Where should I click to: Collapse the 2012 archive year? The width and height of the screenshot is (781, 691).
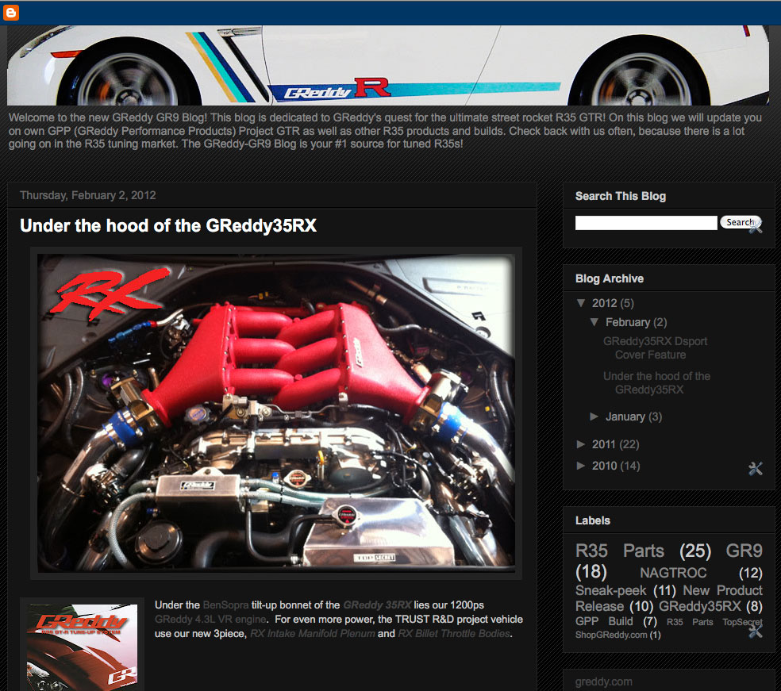click(x=582, y=302)
